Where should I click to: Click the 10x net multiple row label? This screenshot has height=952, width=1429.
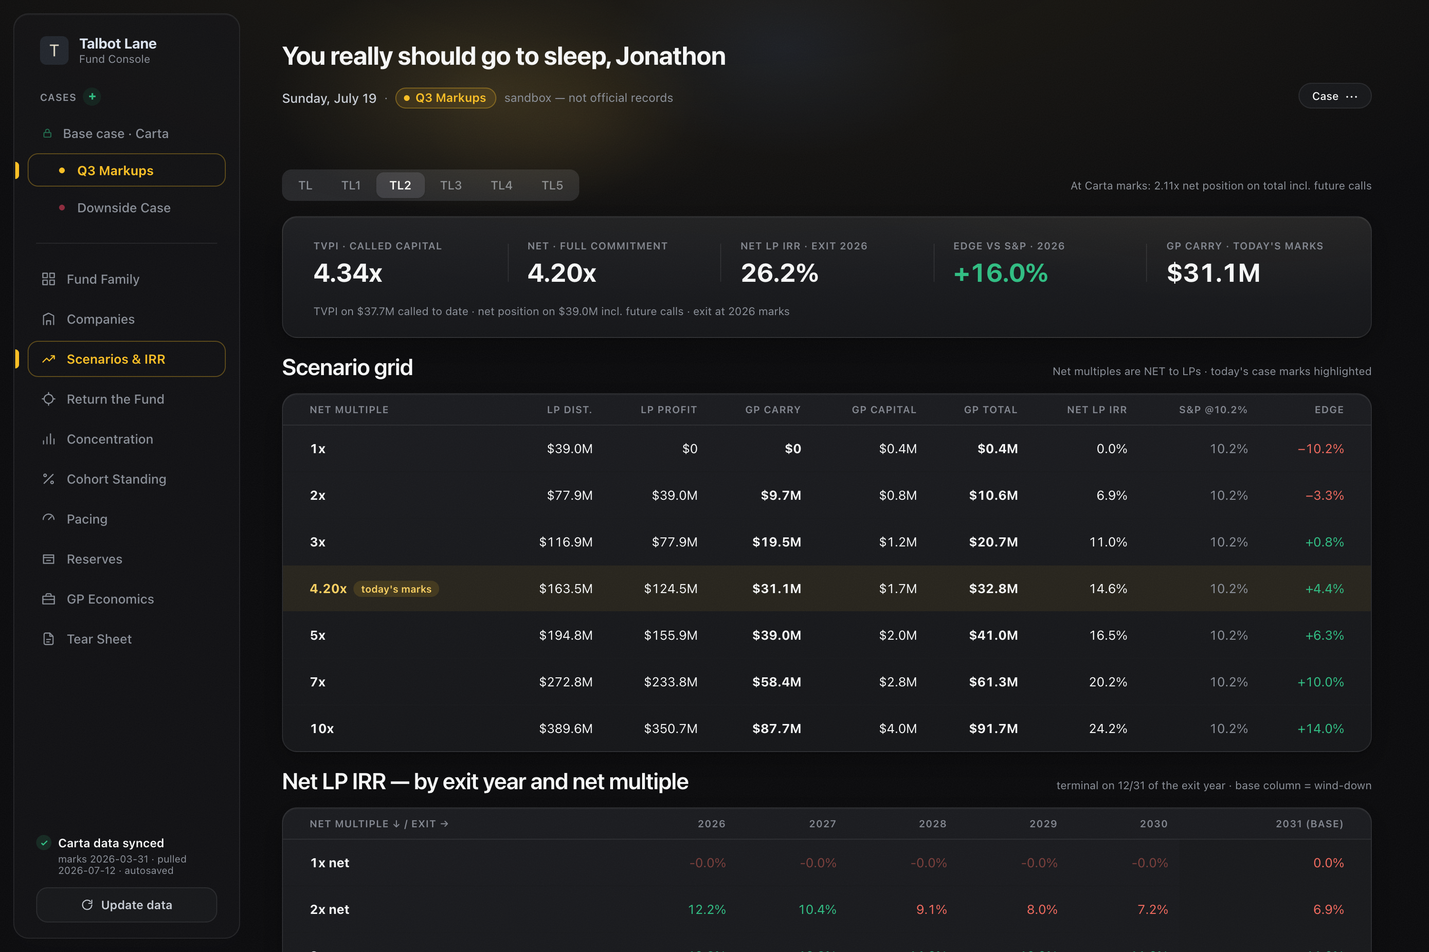pyautogui.click(x=322, y=729)
